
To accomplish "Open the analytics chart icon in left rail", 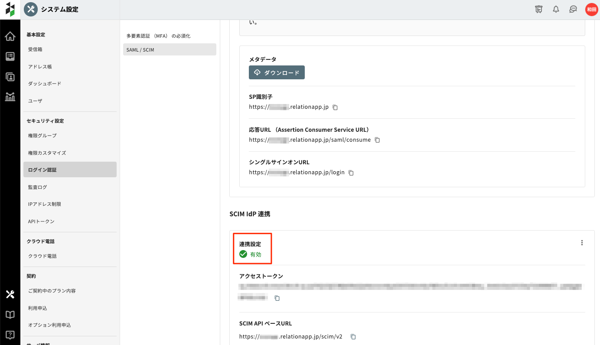I will pos(10,97).
